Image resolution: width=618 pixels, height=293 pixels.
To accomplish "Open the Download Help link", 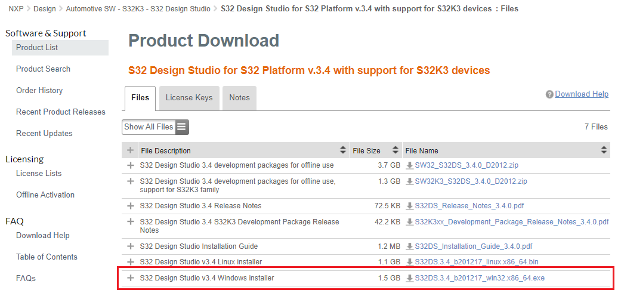I will pos(582,94).
